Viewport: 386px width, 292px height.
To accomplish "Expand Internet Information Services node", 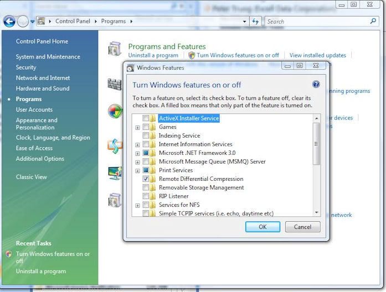I will coord(137,145).
